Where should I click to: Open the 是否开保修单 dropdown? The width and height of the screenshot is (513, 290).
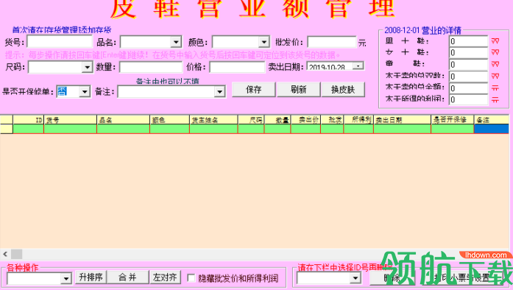(85, 92)
